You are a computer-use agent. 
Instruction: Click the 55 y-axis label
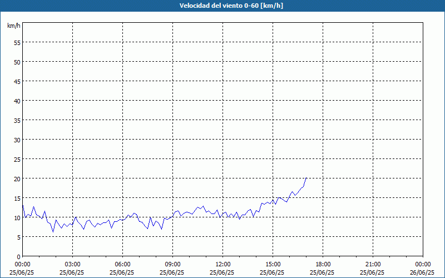[x=17, y=43]
